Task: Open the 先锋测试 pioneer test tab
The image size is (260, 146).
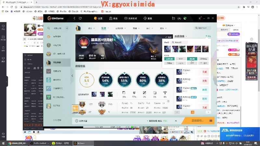Action: click(131, 18)
